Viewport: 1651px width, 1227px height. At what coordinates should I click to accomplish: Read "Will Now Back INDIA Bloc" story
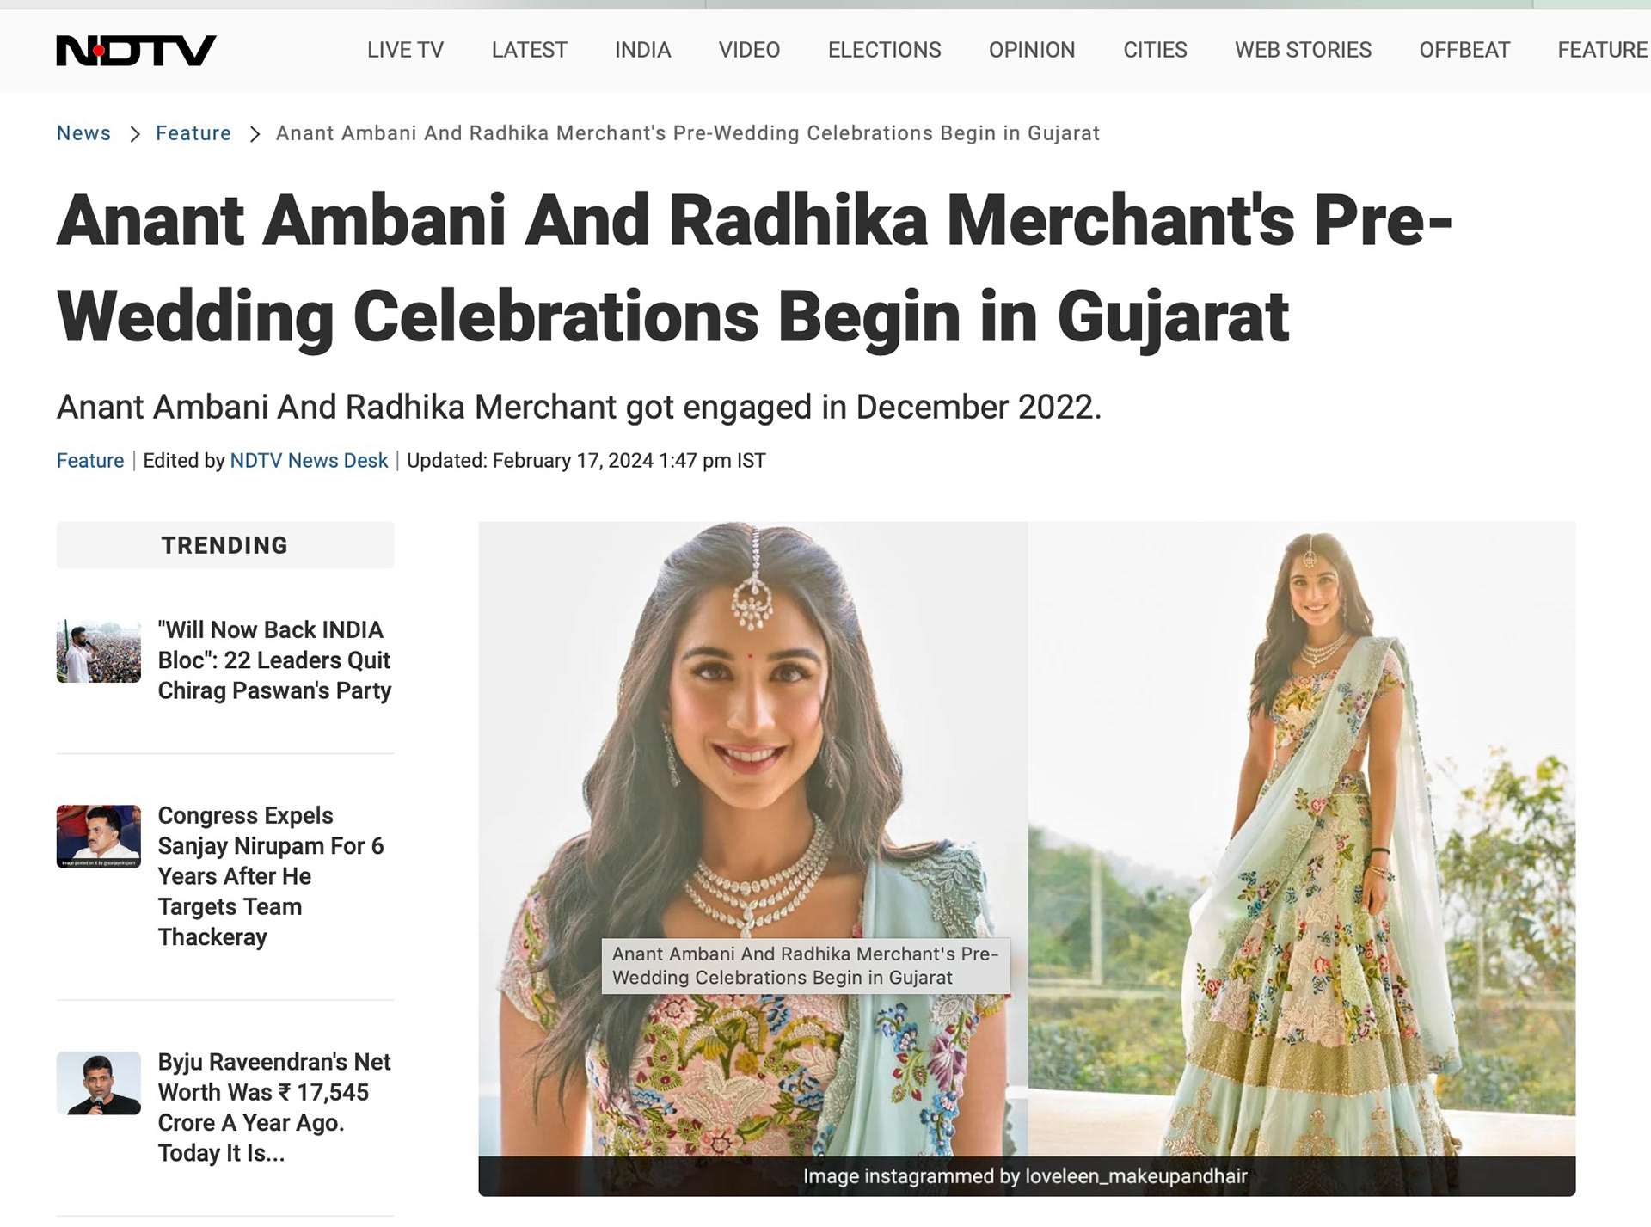(x=274, y=660)
